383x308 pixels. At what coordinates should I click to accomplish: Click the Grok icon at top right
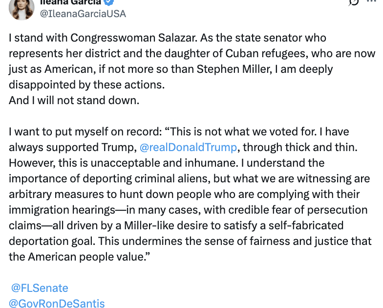(x=354, y=2)
